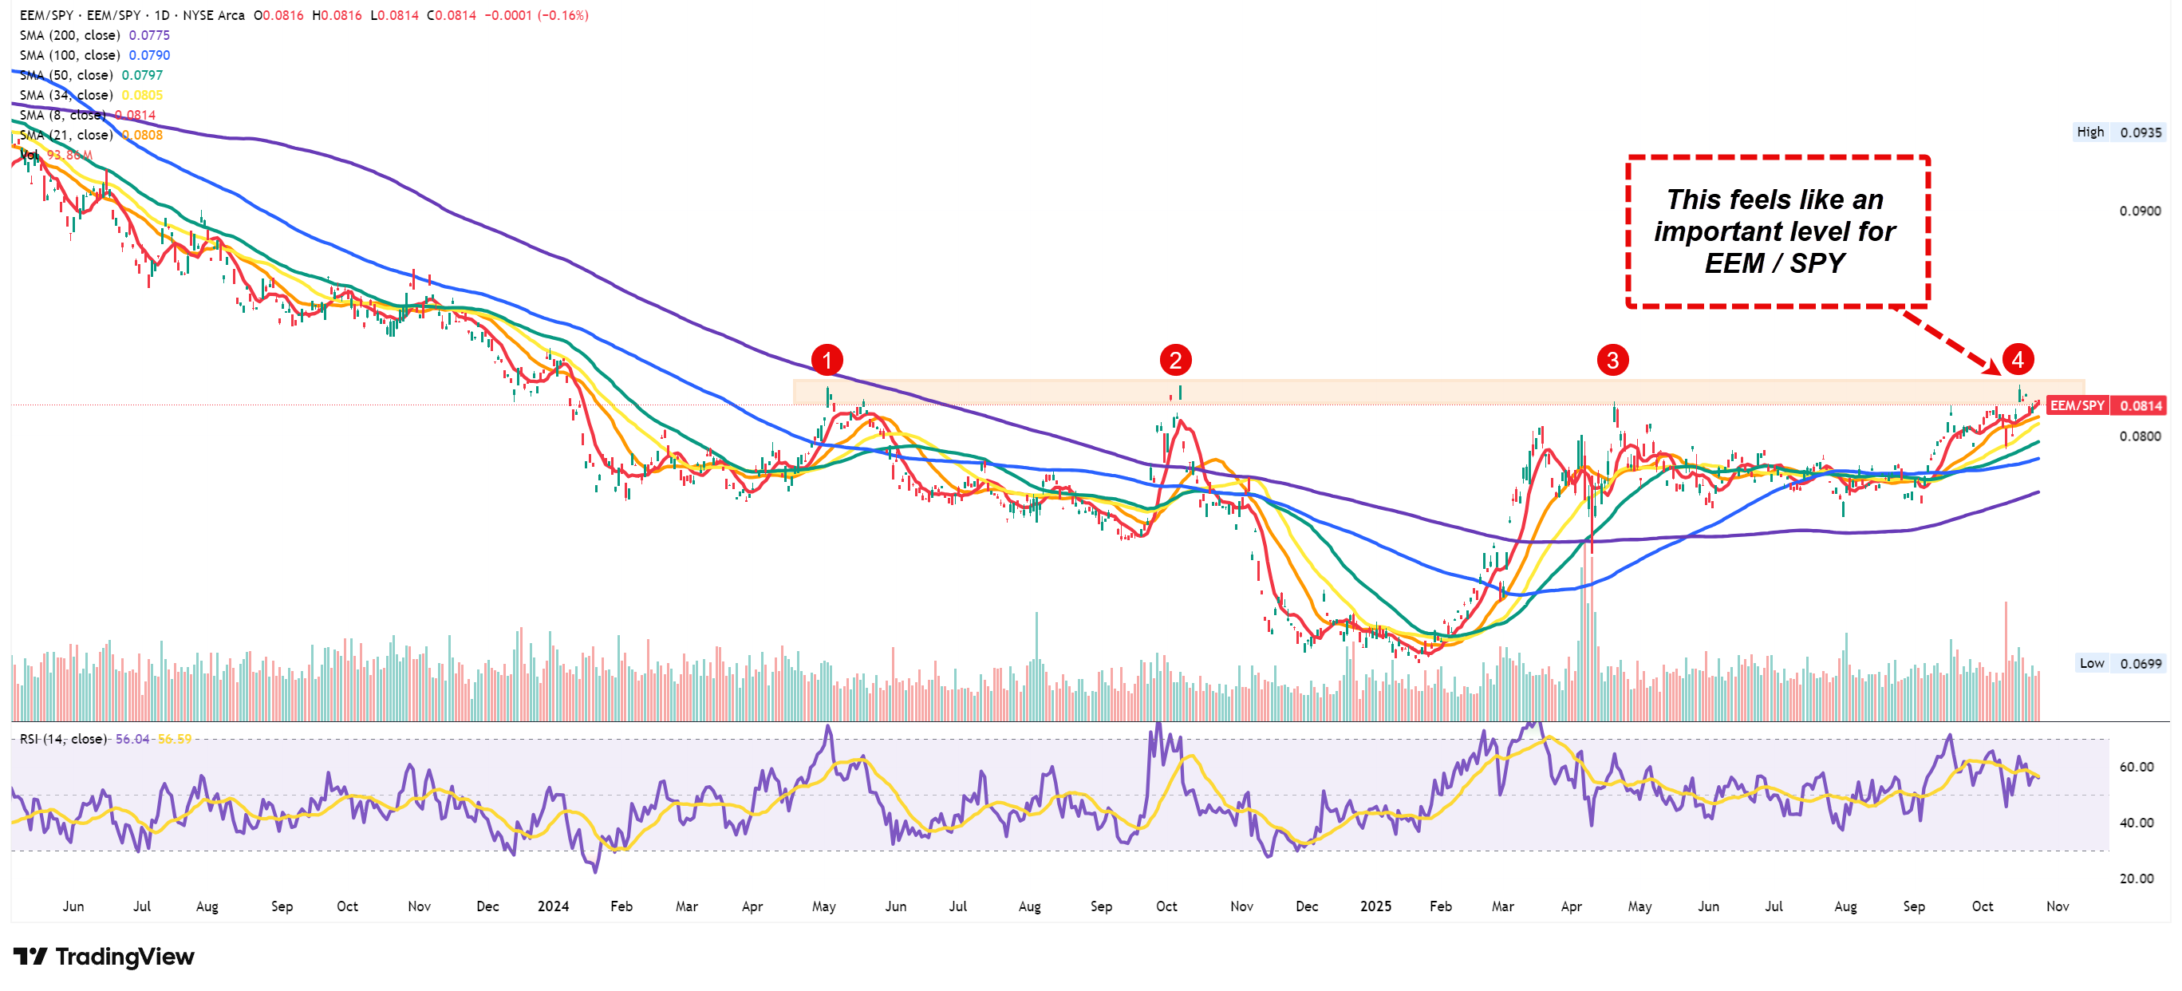Click red circle marker number 1
This screenshot has height=991, width=2182.
827,360
